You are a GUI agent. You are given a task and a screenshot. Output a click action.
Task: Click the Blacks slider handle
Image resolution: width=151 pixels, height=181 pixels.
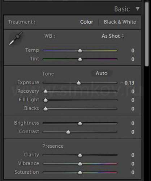pyautogui.click(x=46, y=109)
